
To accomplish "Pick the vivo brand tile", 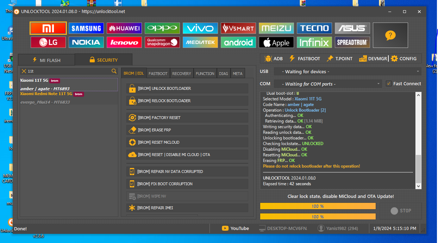I will (x=200, y=28).
